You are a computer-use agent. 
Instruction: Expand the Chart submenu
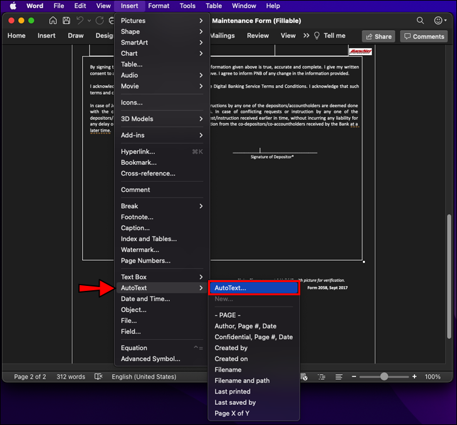tap(162, 53)
